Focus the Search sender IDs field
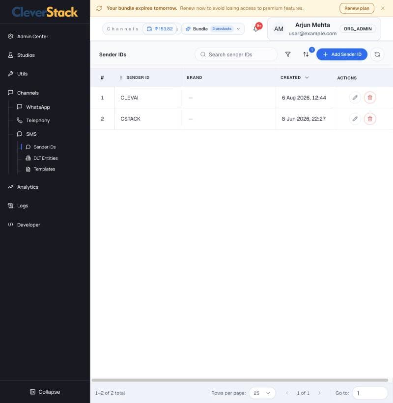This screenshot has width=393, height=403. (236, 54)
